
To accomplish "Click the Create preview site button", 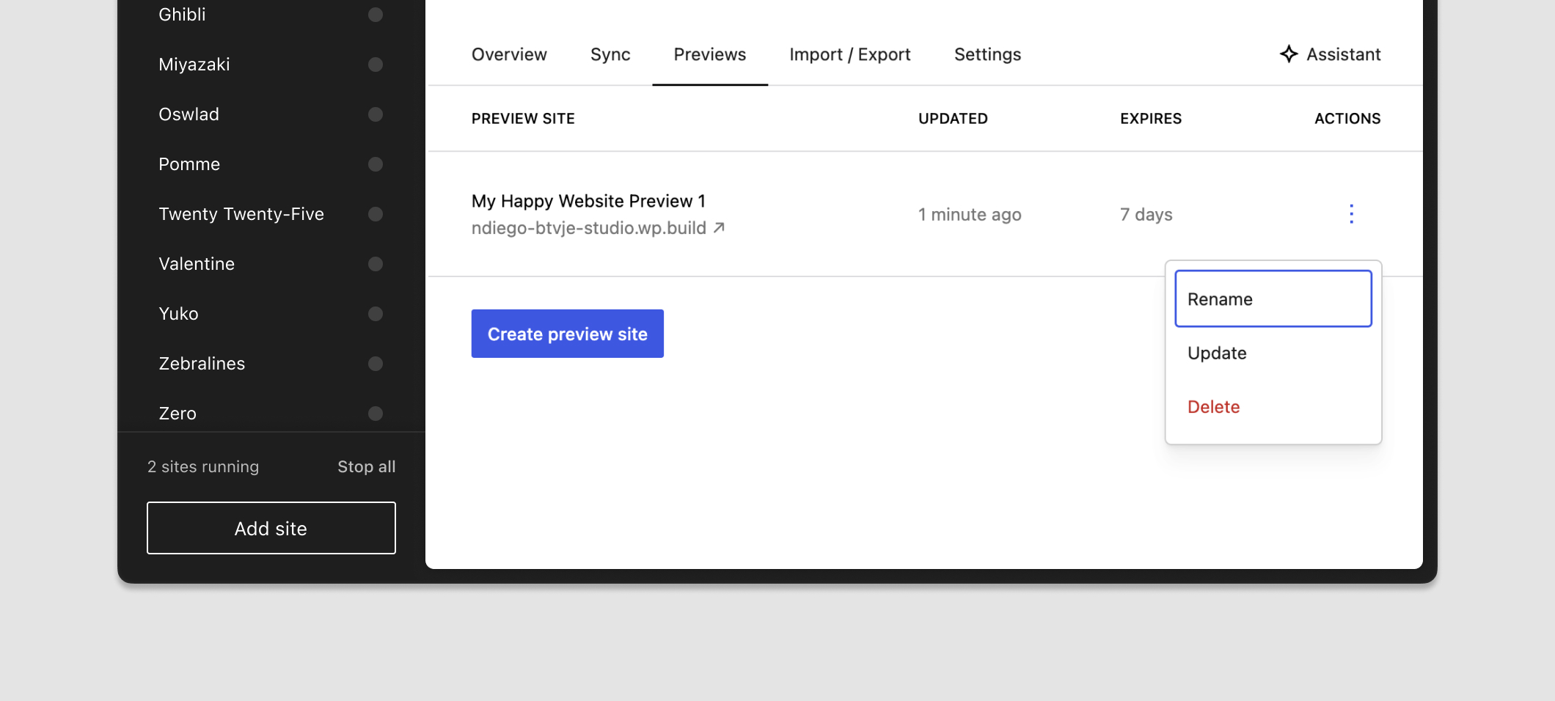I will pyautogui.click(x=568, y=334).
